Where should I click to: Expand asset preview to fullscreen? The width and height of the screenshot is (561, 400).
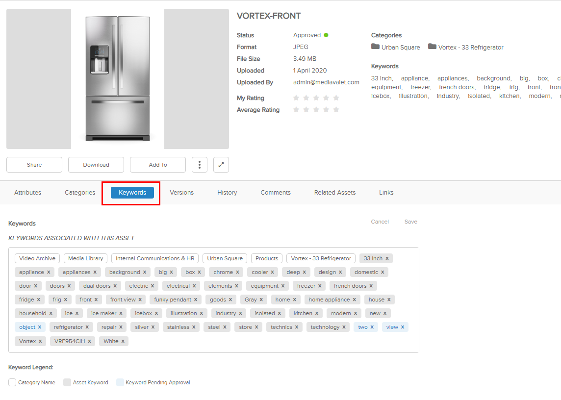tap(221, 165)
